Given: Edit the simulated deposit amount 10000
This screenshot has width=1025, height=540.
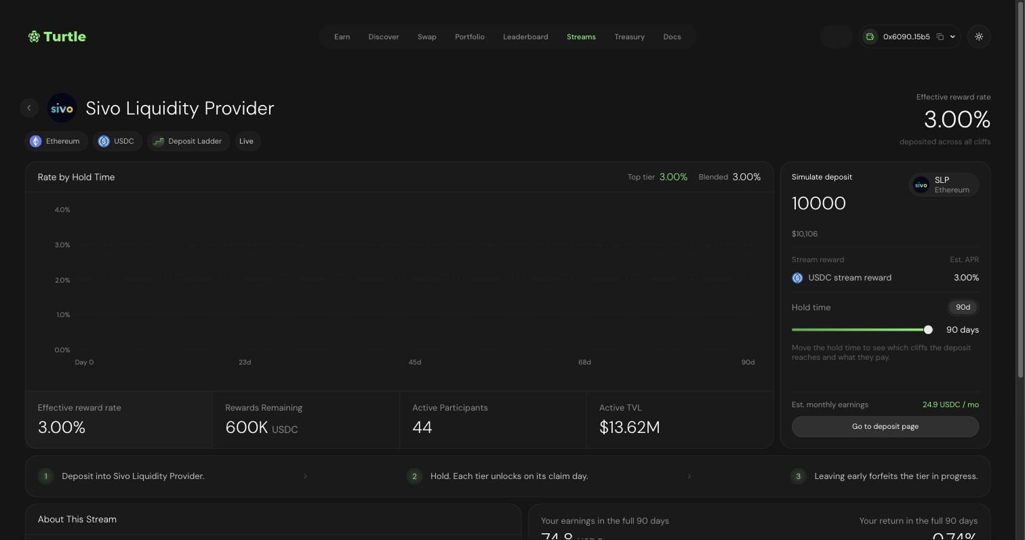Looking at the screenshot, I should point(819,203).
